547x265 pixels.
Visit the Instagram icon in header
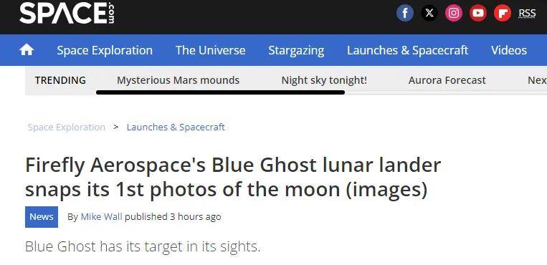point(454,13)
